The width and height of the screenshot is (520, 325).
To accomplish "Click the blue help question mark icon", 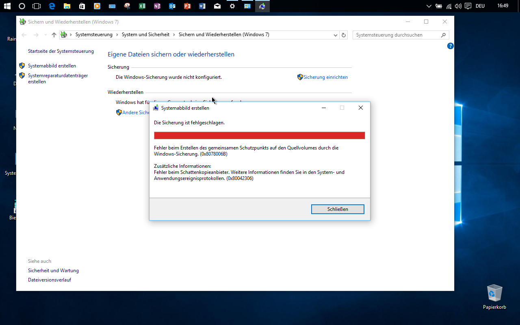I will point(450,46).
